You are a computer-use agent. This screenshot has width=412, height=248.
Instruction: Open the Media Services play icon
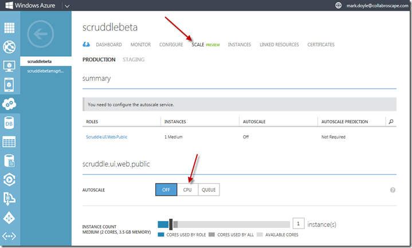10,180
